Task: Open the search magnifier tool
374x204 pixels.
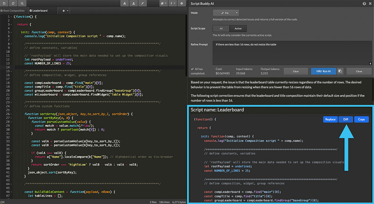Action: pos(22,4)
